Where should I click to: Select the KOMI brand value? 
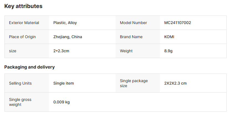[169, 37]
